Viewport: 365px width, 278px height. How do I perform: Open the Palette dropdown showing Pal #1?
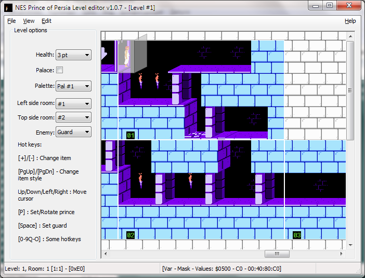(x=73, y=86)
